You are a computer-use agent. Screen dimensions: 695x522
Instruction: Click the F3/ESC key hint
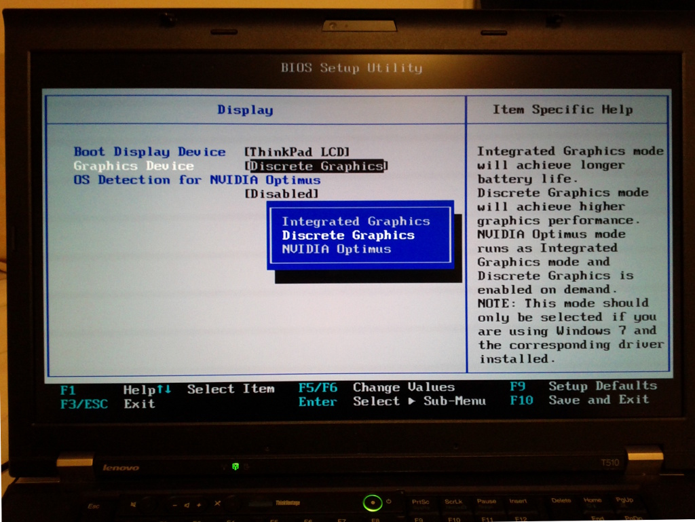tap(83, 404)
